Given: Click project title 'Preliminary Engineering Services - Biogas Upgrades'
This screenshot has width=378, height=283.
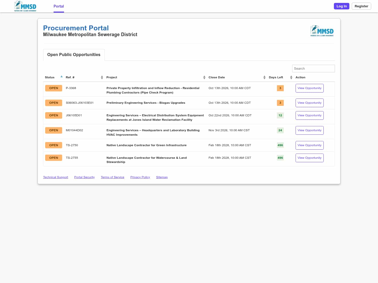Looking at the screenshot, I should (146, 103).
